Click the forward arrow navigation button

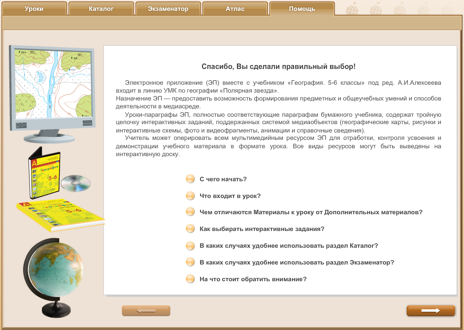pos(431,311)
